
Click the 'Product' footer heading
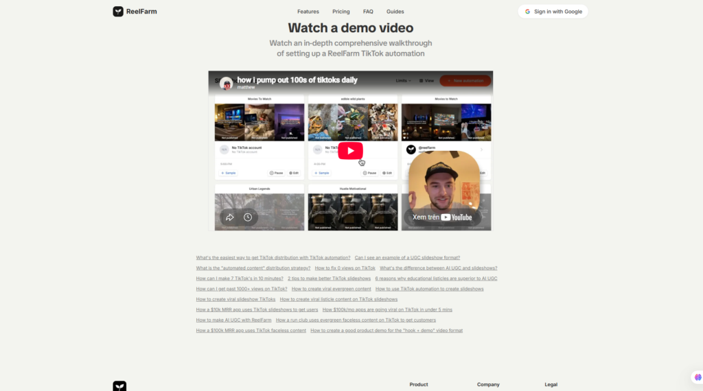click(419, 384)
